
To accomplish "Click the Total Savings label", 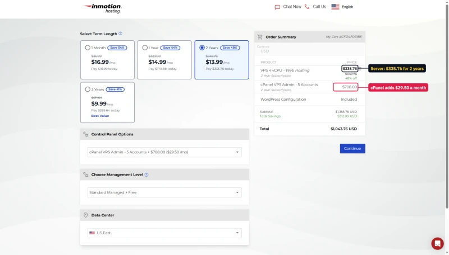I will (x=270, y=116).
